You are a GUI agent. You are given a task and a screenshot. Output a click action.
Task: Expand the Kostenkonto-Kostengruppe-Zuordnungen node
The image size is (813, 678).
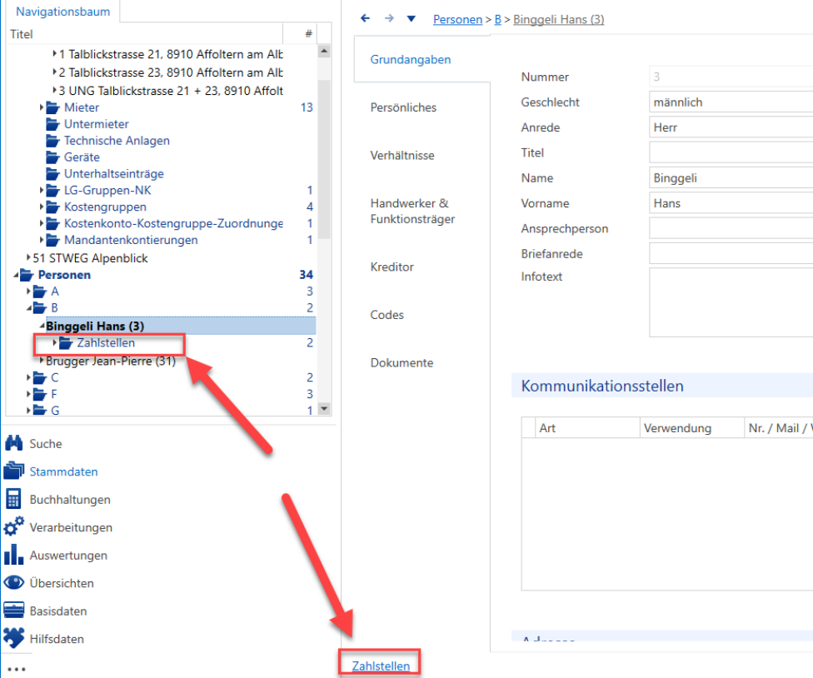tap(42, 223)
